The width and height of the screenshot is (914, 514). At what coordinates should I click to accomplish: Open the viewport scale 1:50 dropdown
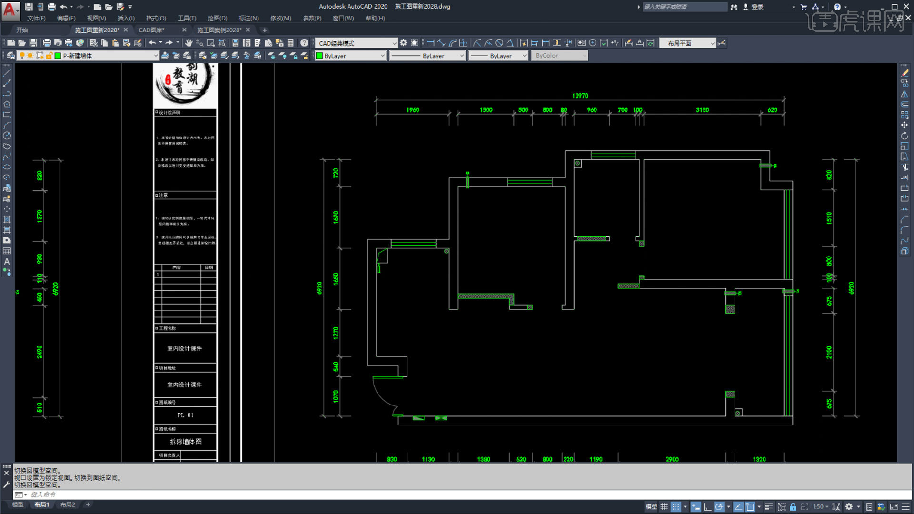[x=821, y=507]
